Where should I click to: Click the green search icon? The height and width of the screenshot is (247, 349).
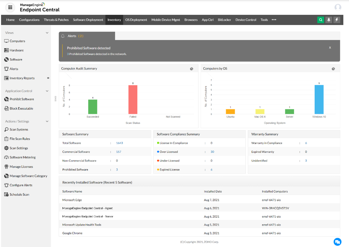click(320, 20)
